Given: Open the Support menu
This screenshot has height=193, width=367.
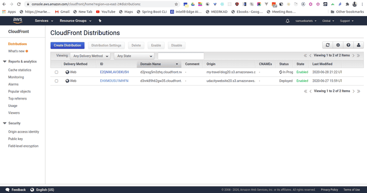Looking at the screenshot, I should [347, 21].
